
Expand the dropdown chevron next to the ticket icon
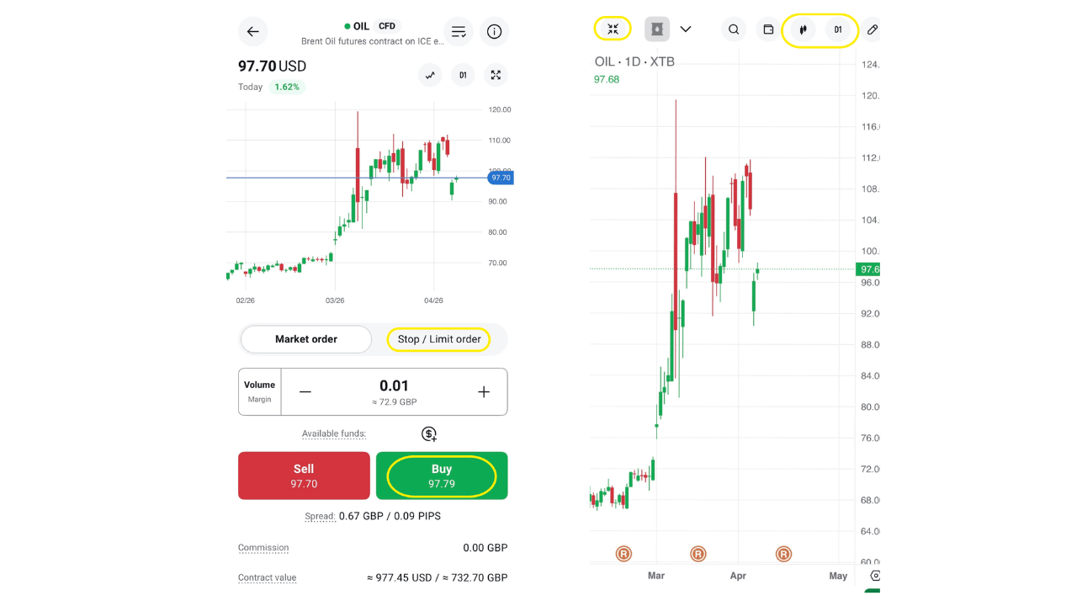pyautogui.click(x=686, y=29)
